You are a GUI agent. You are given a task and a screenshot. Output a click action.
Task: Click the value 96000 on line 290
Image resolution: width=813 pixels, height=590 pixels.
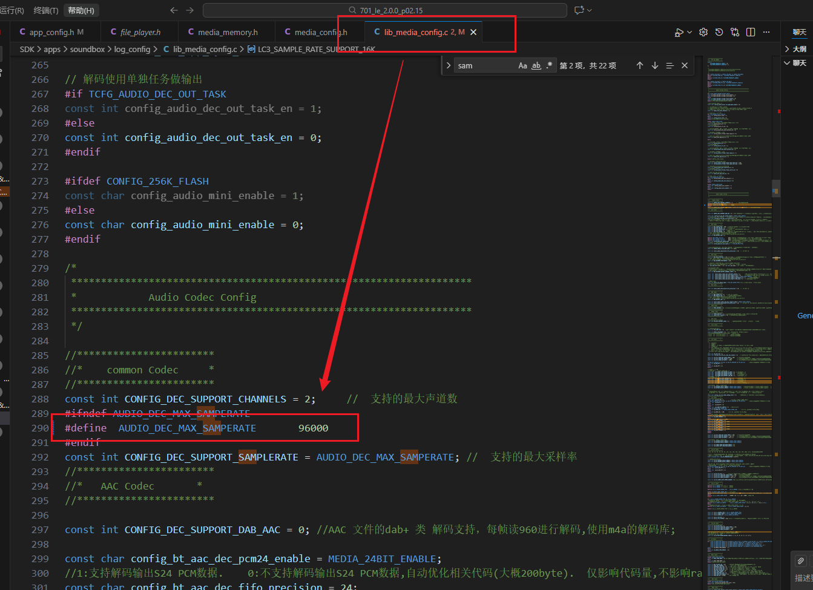[314, 428]
